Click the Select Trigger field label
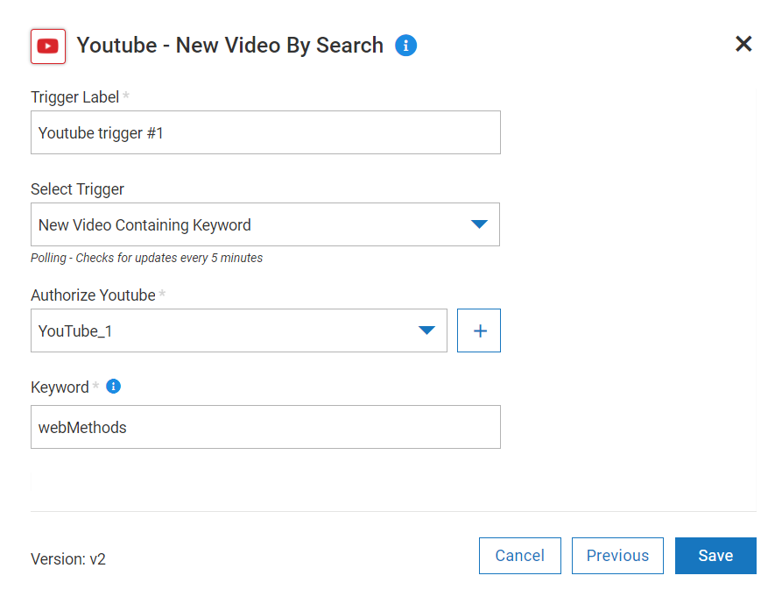The width and height of the screenshot is (782, 604). click(77, 189)
